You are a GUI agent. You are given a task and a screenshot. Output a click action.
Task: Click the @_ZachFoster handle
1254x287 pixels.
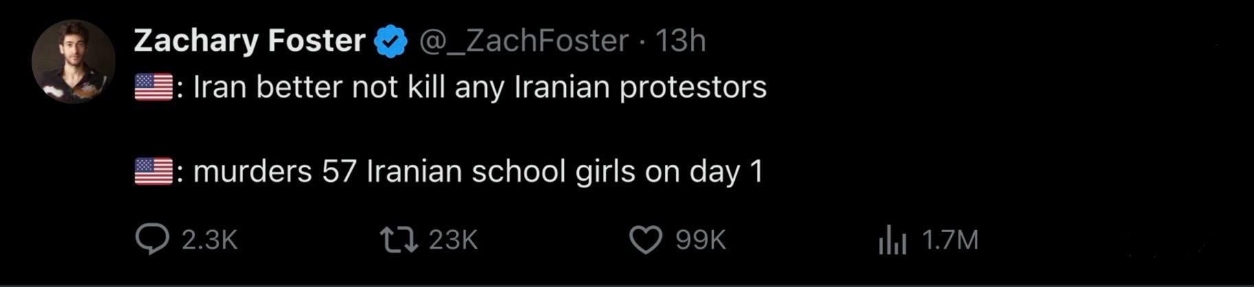pyautogui.click(x=523, y=41)
